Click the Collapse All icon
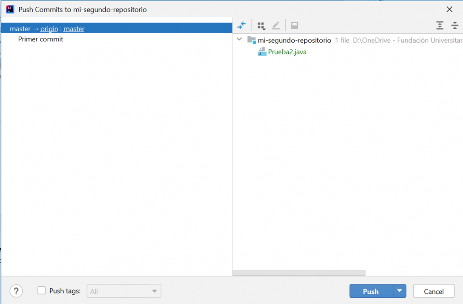The width and height of the screenshot is (463, 304). [455, 25]
